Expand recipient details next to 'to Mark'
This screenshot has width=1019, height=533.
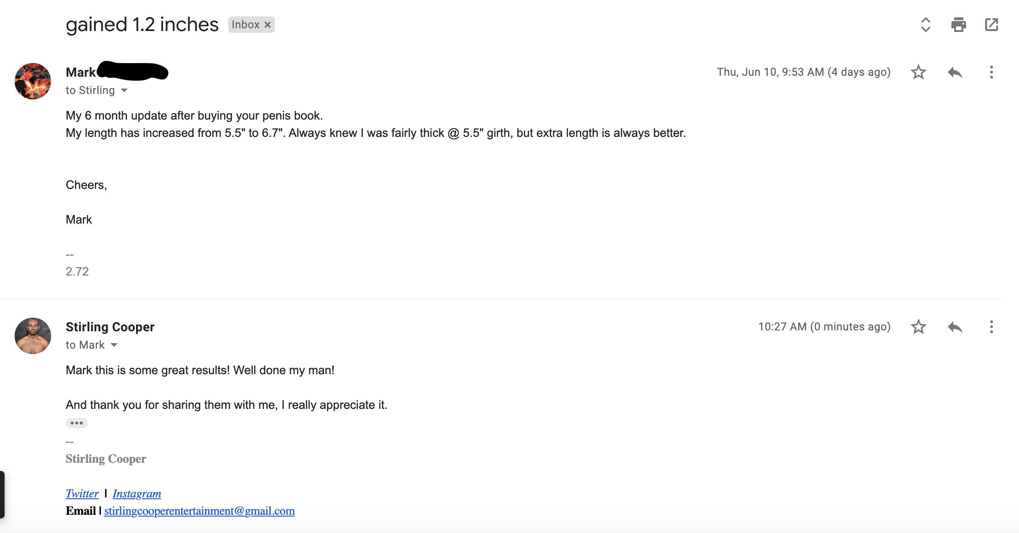[114, 345]
